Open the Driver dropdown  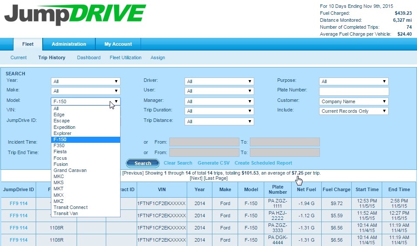pos(219,81)
